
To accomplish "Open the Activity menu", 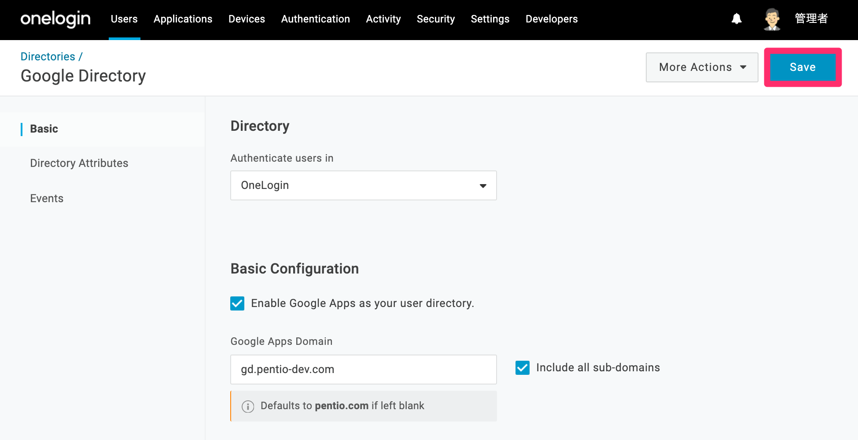I will (x=383, y=19).
